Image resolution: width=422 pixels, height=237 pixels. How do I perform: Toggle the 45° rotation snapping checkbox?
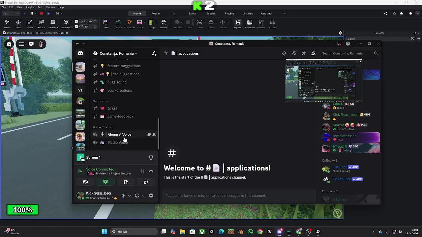pos(76,27)
